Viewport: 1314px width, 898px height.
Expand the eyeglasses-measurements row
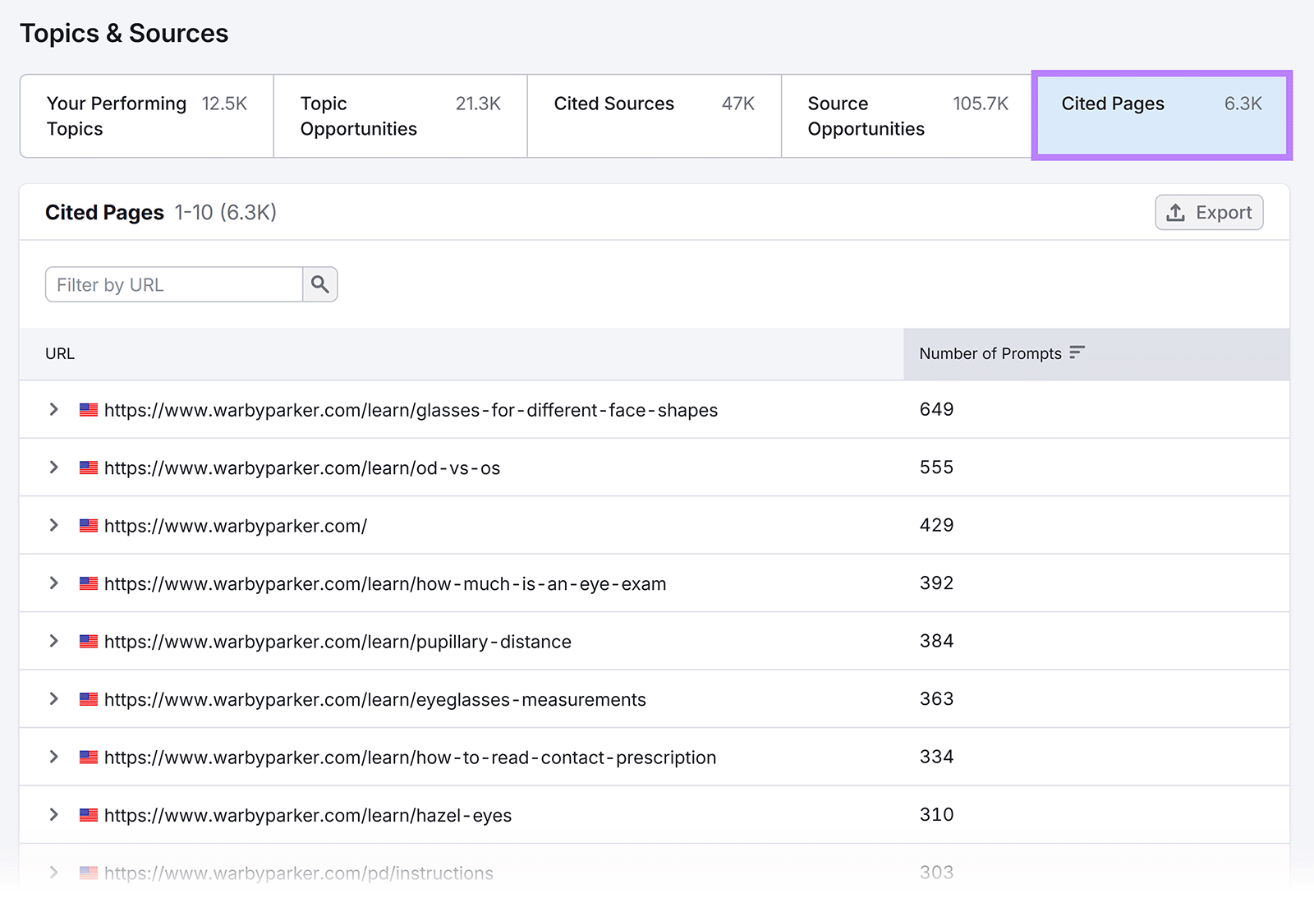pyautogui.click(x=54, y=698)
